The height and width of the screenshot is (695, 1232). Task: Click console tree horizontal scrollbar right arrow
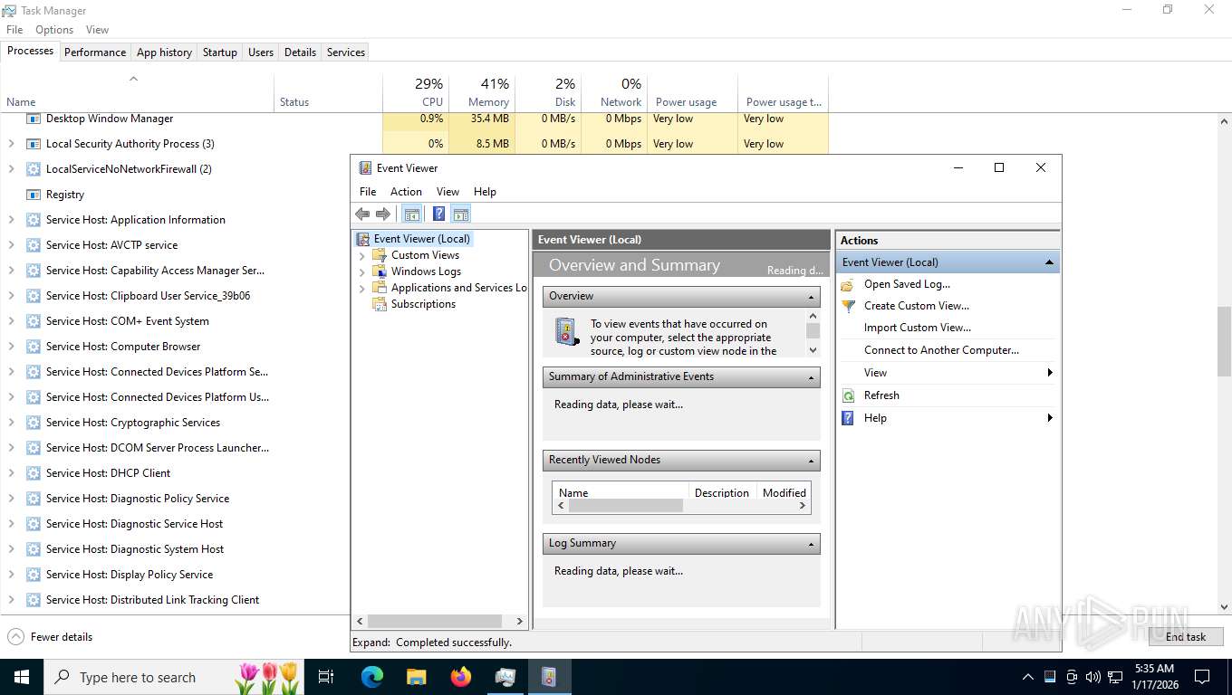520,622
